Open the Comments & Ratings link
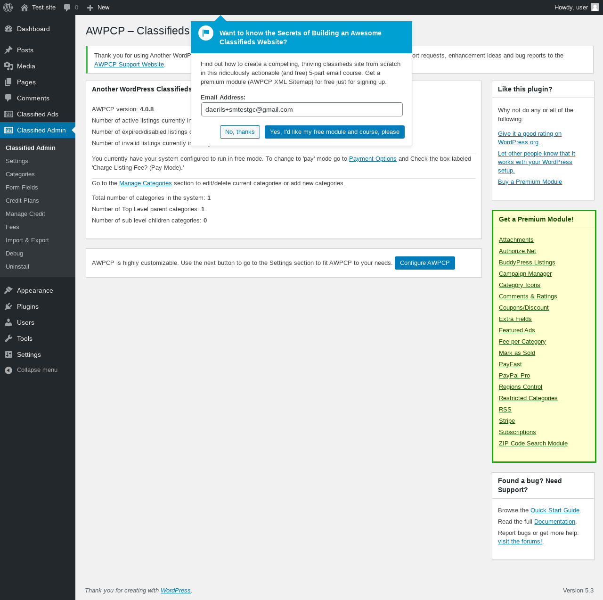Image resolution: width=603 pixels, height=600 pixels. coord(528,296)
